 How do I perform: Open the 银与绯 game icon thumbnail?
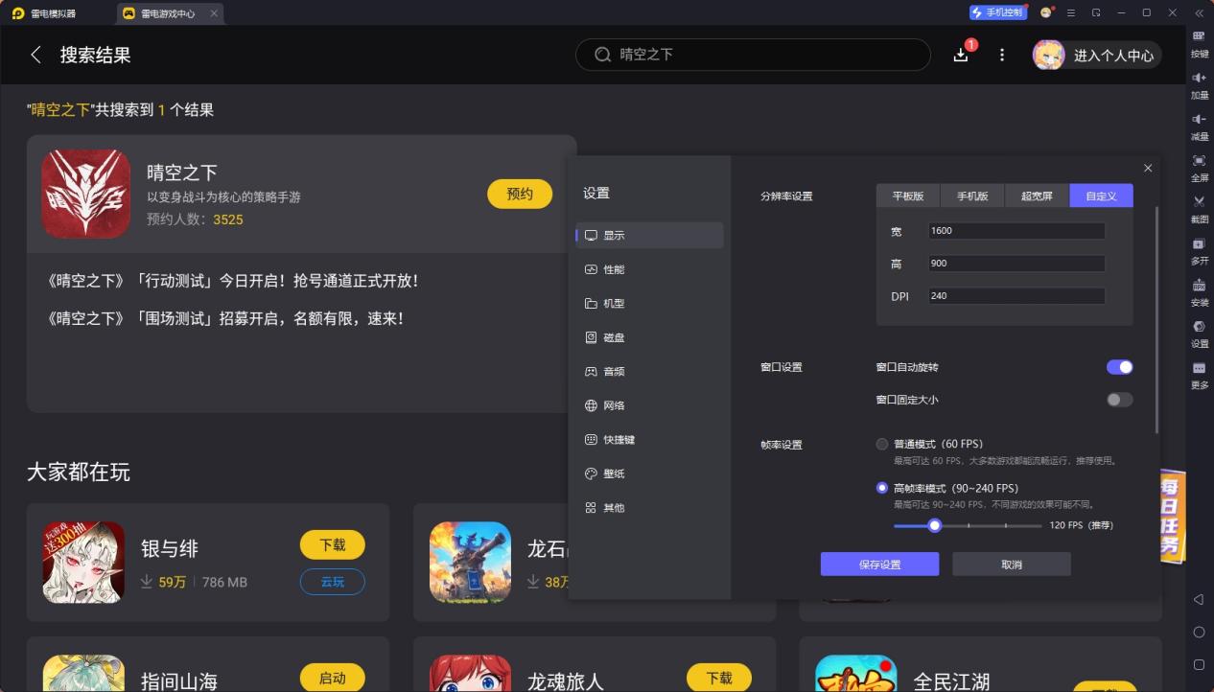tap(83, 562)
